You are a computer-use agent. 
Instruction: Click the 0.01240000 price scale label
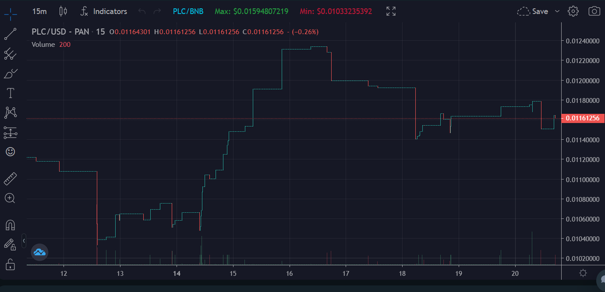click(x=582, y=41)
